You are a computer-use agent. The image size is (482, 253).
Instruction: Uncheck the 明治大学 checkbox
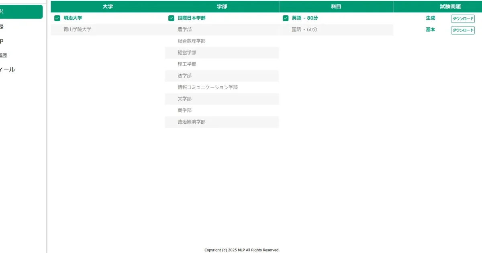(57, 18)
